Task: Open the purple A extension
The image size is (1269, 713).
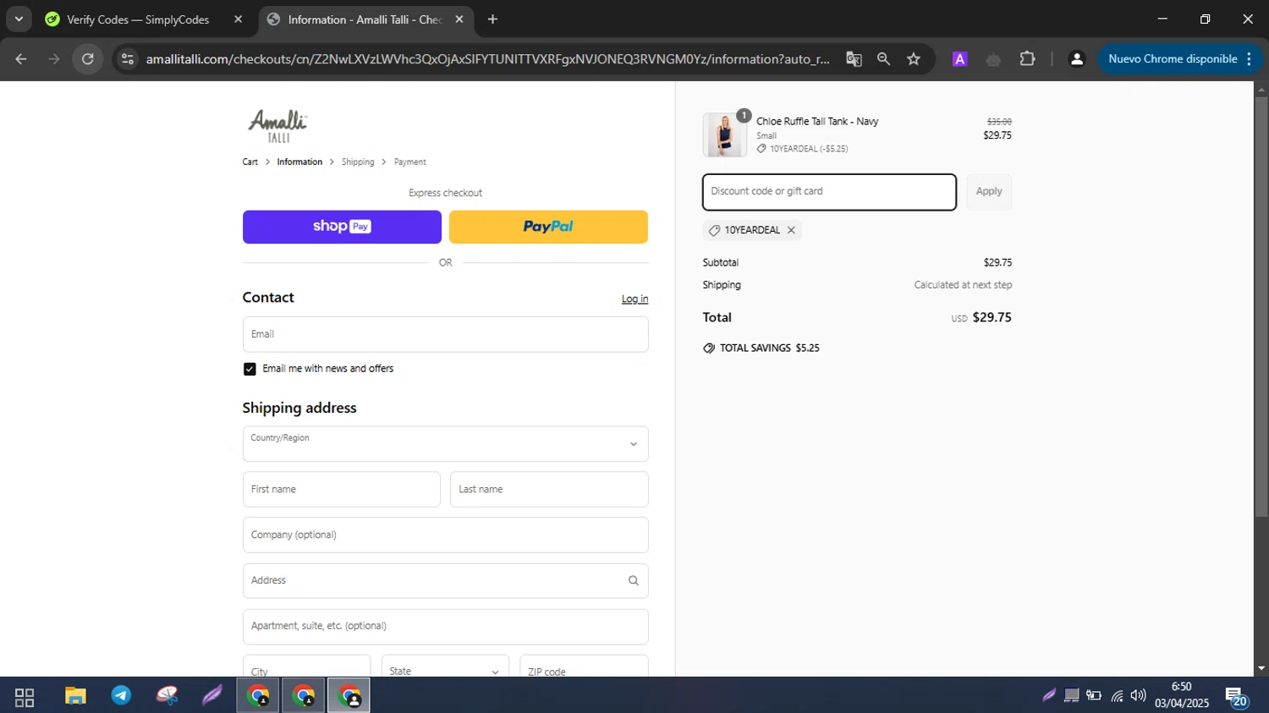Action: click(959, 59)
